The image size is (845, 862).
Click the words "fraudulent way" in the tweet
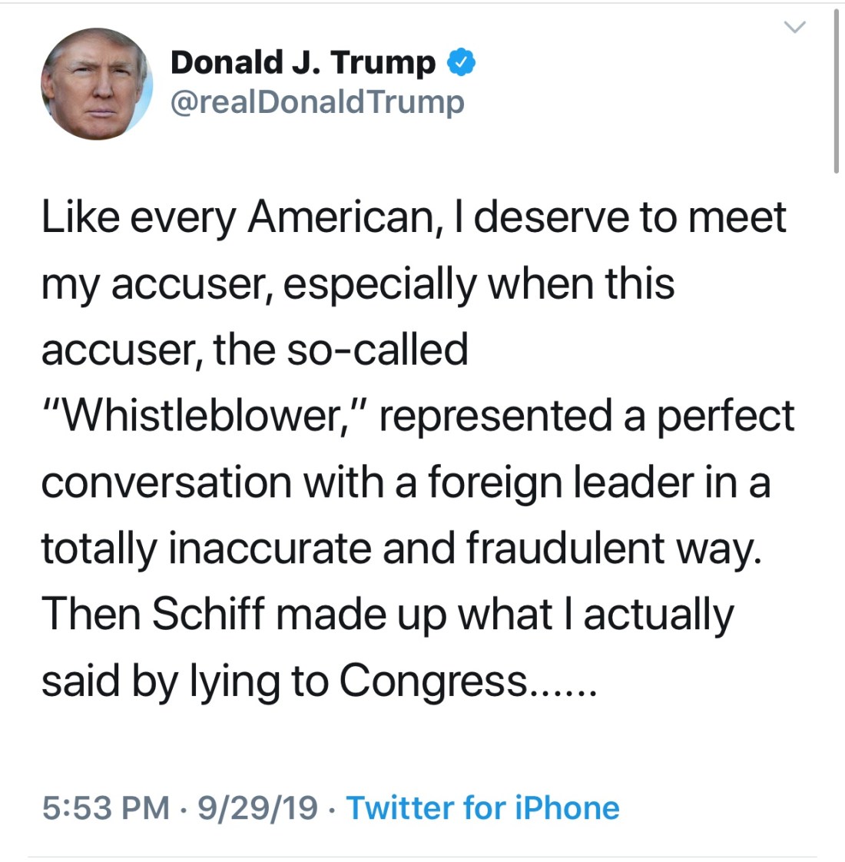tap(613, 549)
